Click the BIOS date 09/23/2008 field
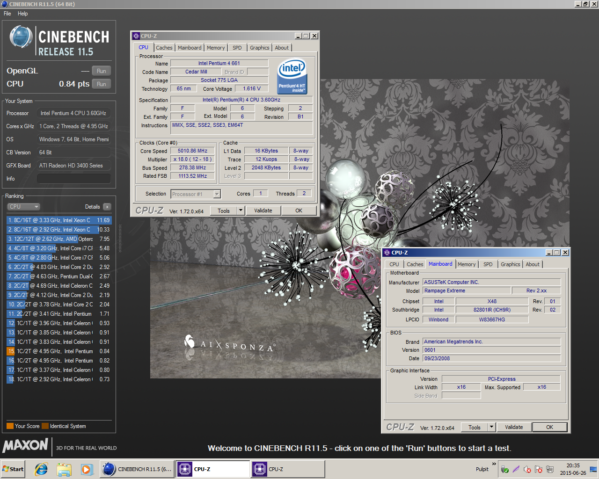The height and width of the screenshot is (479, 599). tap(491, 359)
